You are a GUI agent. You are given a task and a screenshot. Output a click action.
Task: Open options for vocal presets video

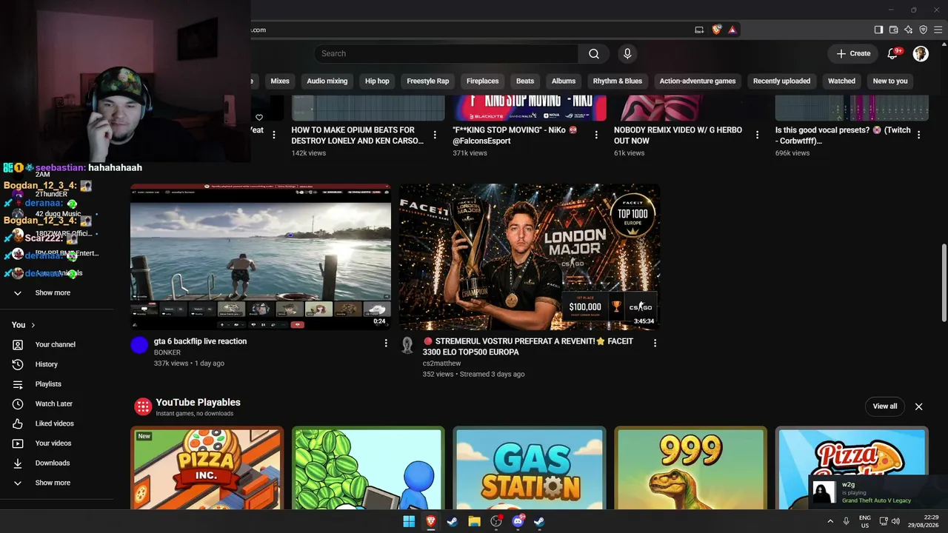click(x=918, y=135)
